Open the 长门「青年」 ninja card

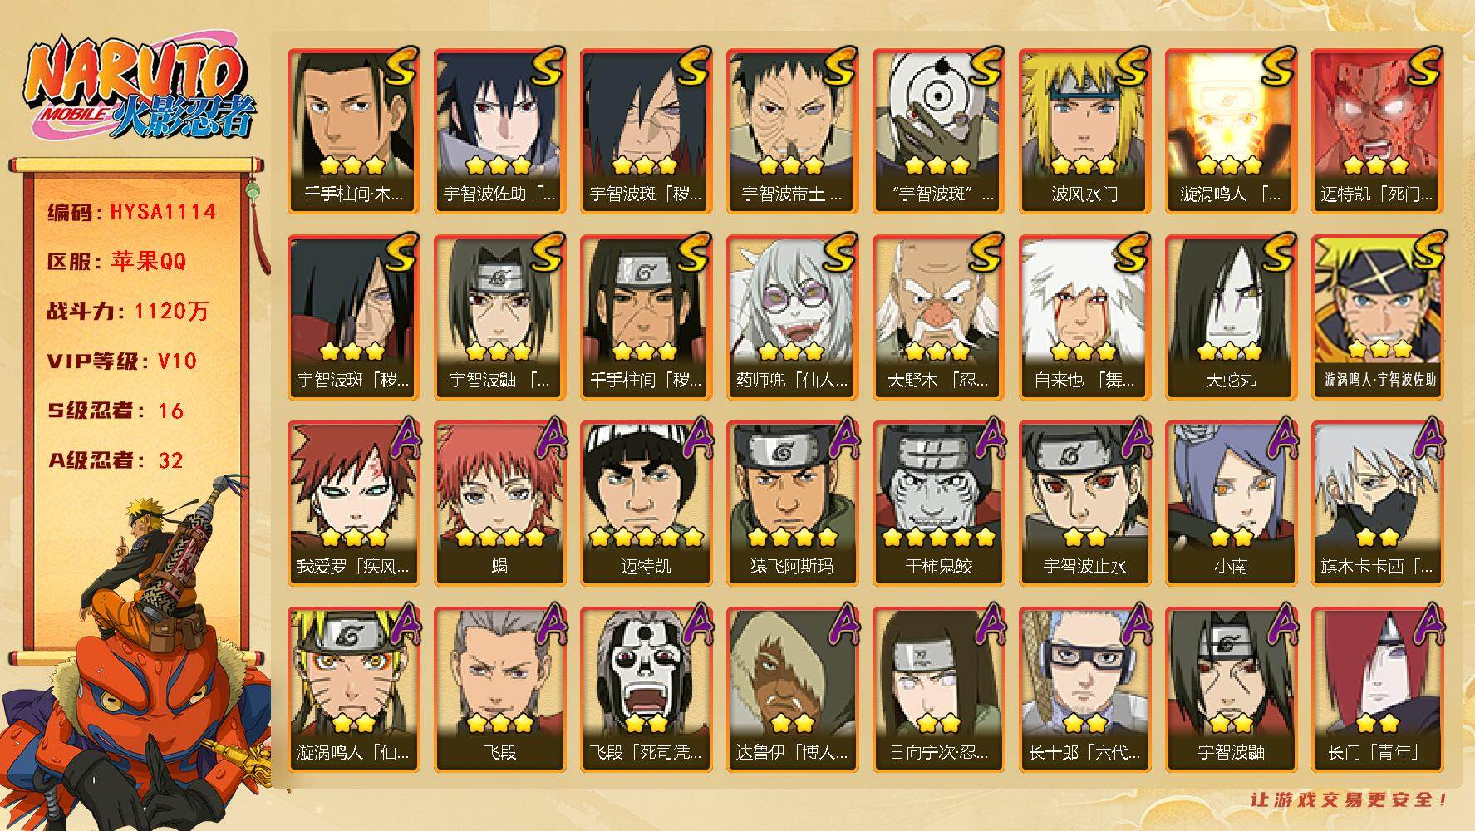[1377, 689]
